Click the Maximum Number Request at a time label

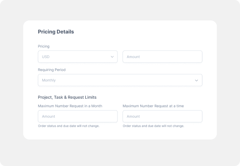[x=153, y=106]
